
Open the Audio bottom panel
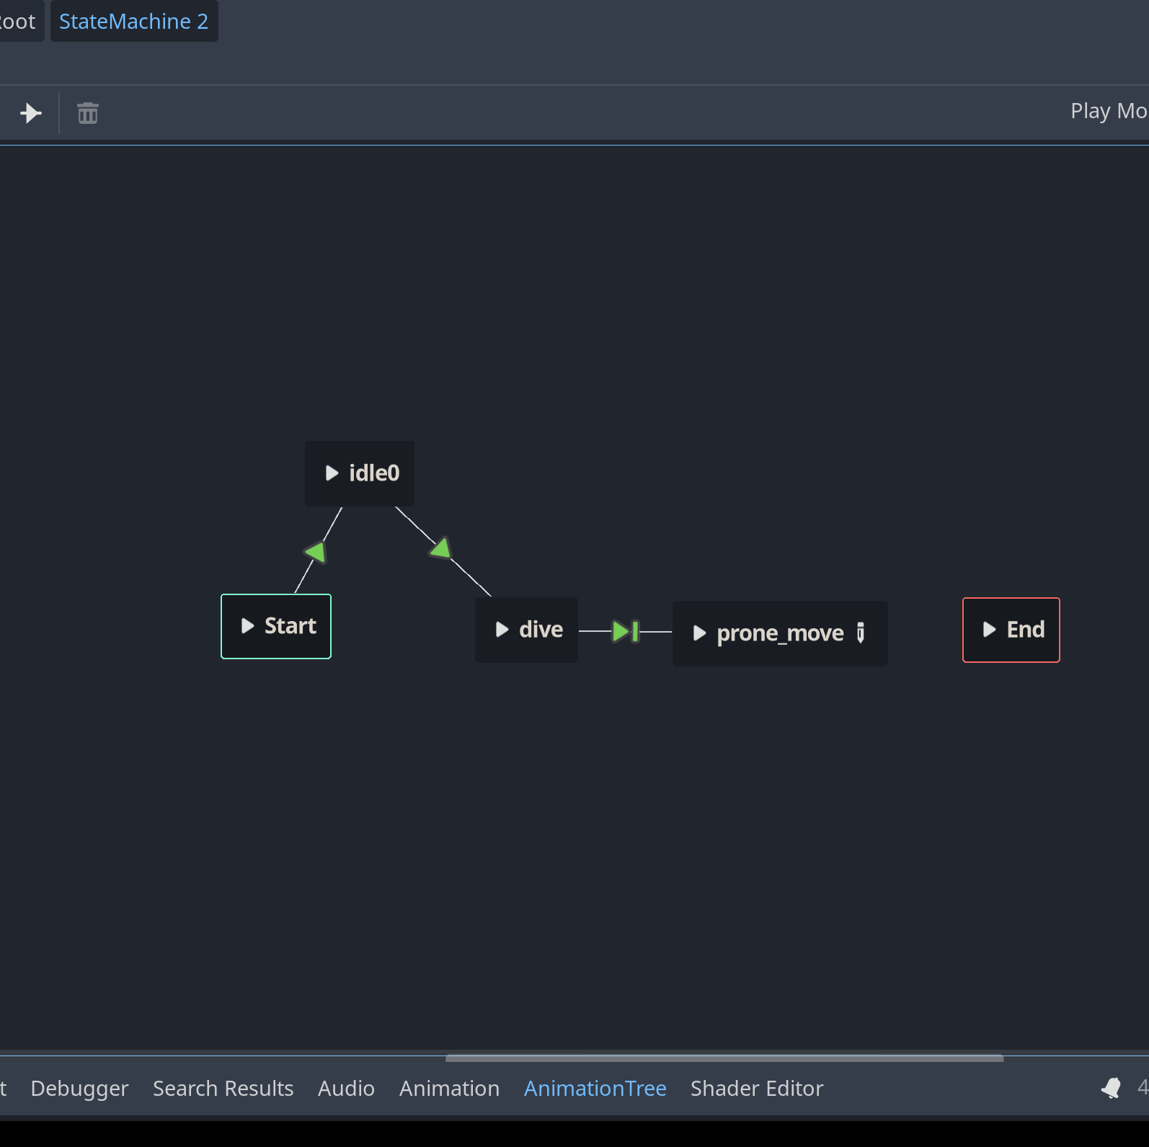click(x=346, y=1088)
